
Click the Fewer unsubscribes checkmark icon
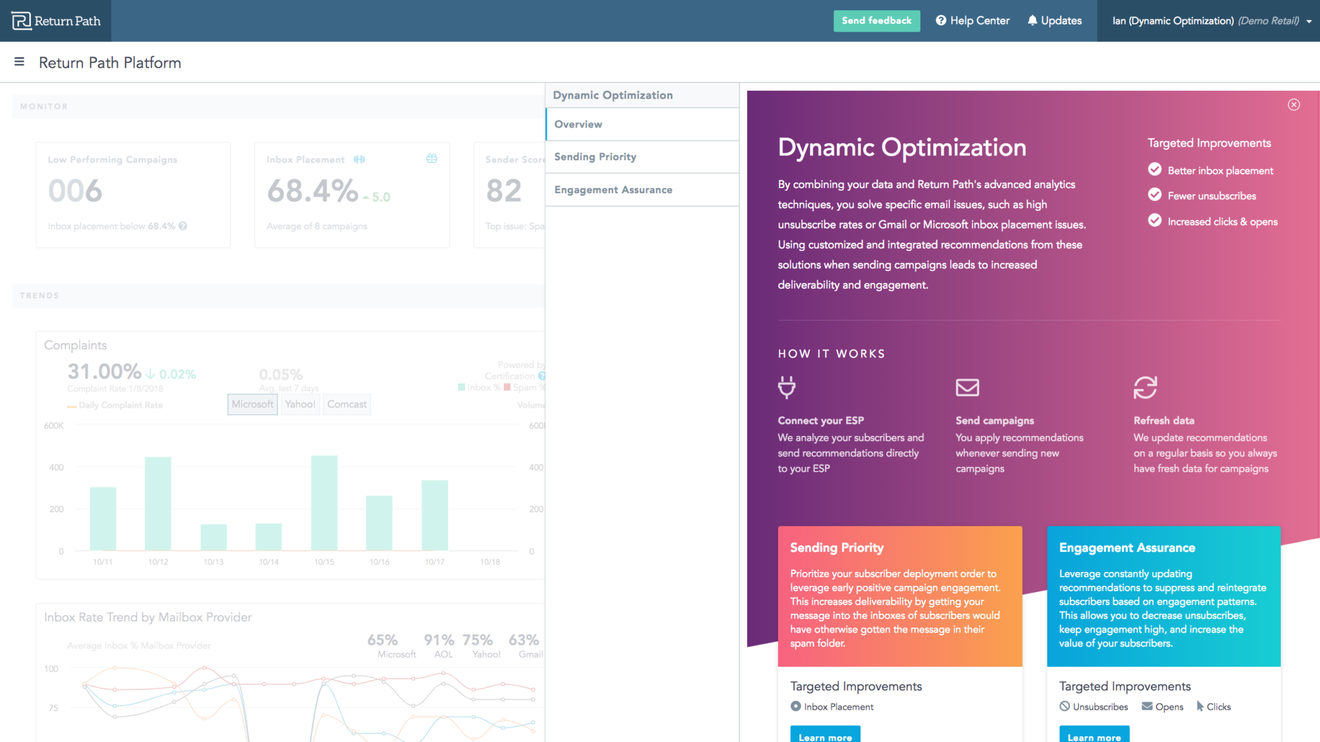click(1155, 195)
